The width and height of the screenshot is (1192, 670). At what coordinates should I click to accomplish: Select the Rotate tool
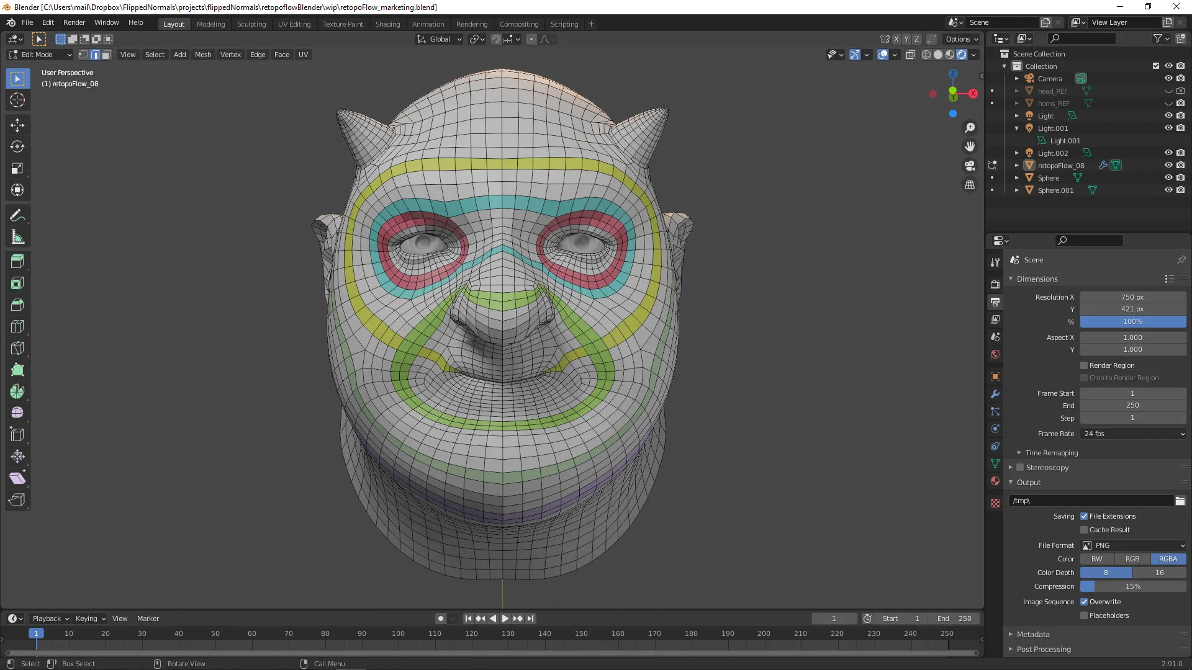(x=17, y=147)
